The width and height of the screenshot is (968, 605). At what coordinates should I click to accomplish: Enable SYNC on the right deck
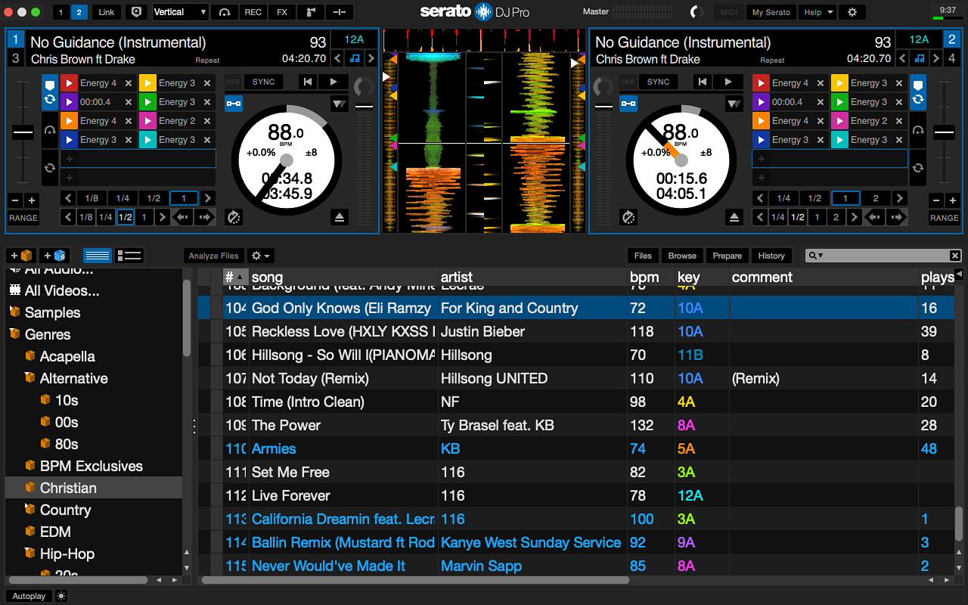[x=658, y=82]
